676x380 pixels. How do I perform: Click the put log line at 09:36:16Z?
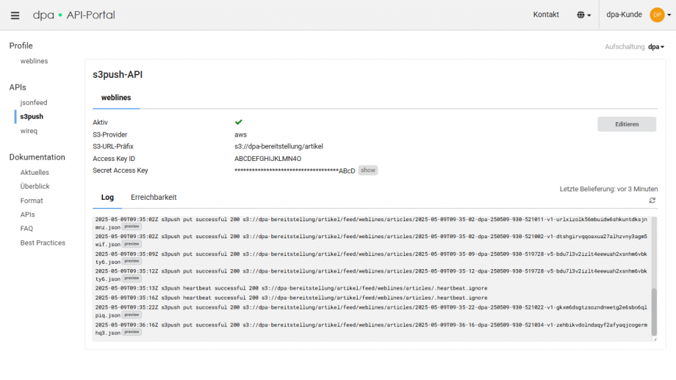(371, 329)
